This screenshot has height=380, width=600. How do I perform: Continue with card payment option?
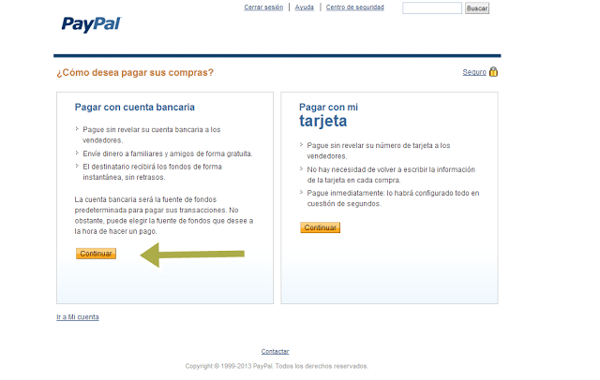click(x=321, y=227)
